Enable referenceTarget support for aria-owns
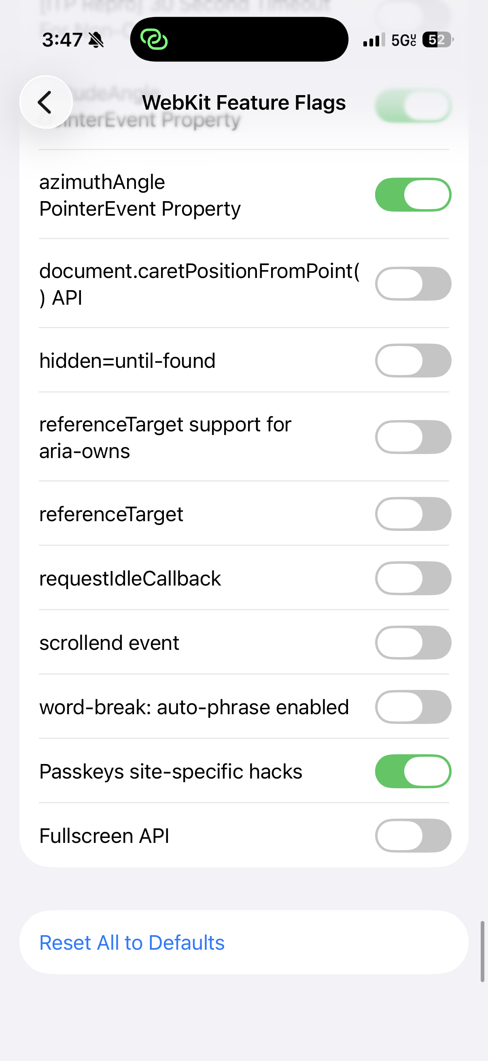The height and width of the screenshot is (1061, 488). (x=413, y=437)
